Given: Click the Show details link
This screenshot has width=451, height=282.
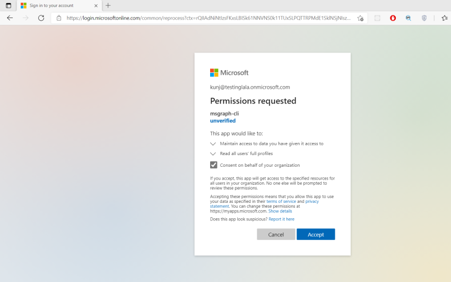Looking at the screenshot, I should [x=280, y=211].
